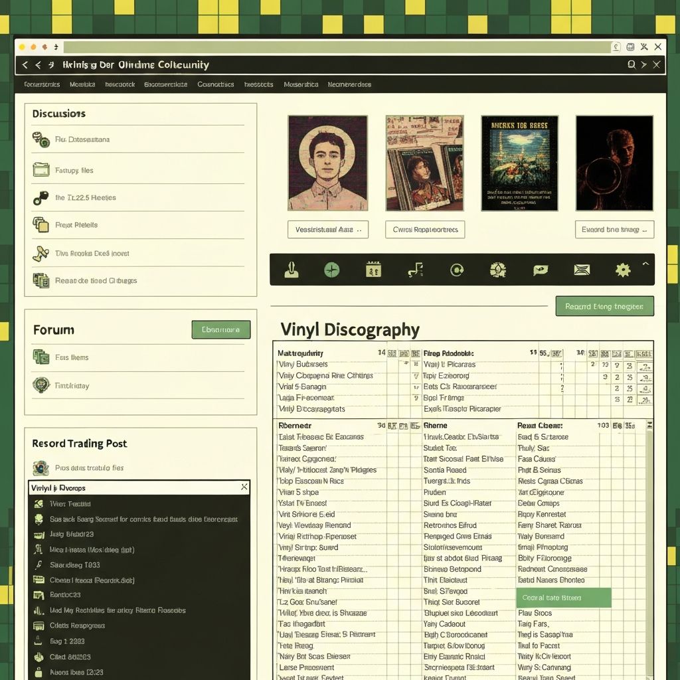Collapse the dark toolbar with the chevron
Viewport: 680px width, 680px height.
[645, 264]
